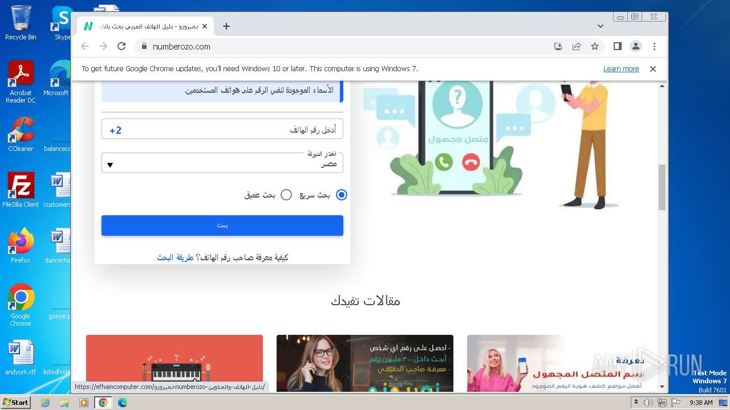Click the مقالات تفيدك heading
The image size is (730, 410).
click(x=366, y=301)
